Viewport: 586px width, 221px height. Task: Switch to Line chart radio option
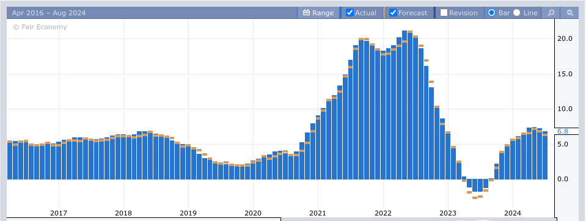coord(516,13)
